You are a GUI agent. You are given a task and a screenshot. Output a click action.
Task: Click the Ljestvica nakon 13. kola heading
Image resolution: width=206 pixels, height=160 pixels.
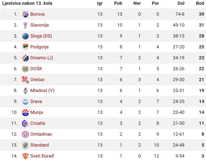pos(27,3)
